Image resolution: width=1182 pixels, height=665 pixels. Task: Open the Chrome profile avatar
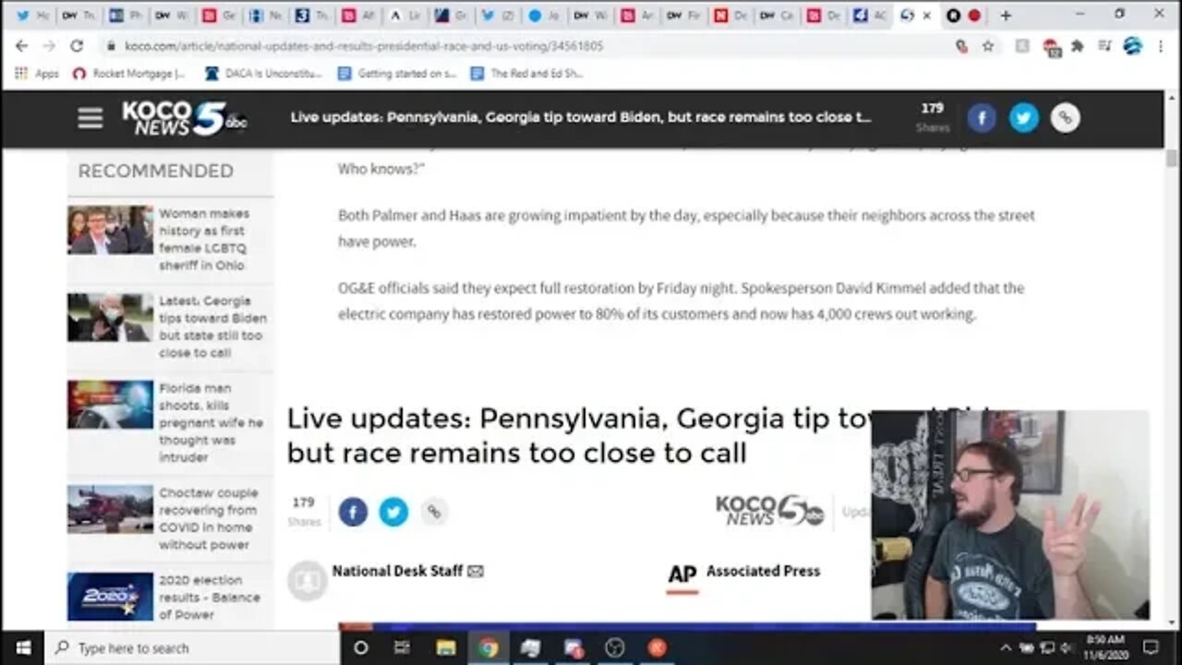tap(1132, 45)
